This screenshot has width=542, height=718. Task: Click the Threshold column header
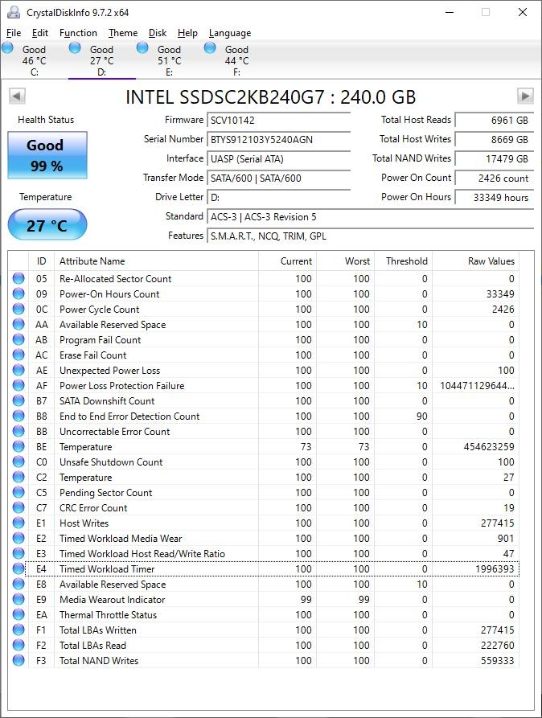[403, 261]
